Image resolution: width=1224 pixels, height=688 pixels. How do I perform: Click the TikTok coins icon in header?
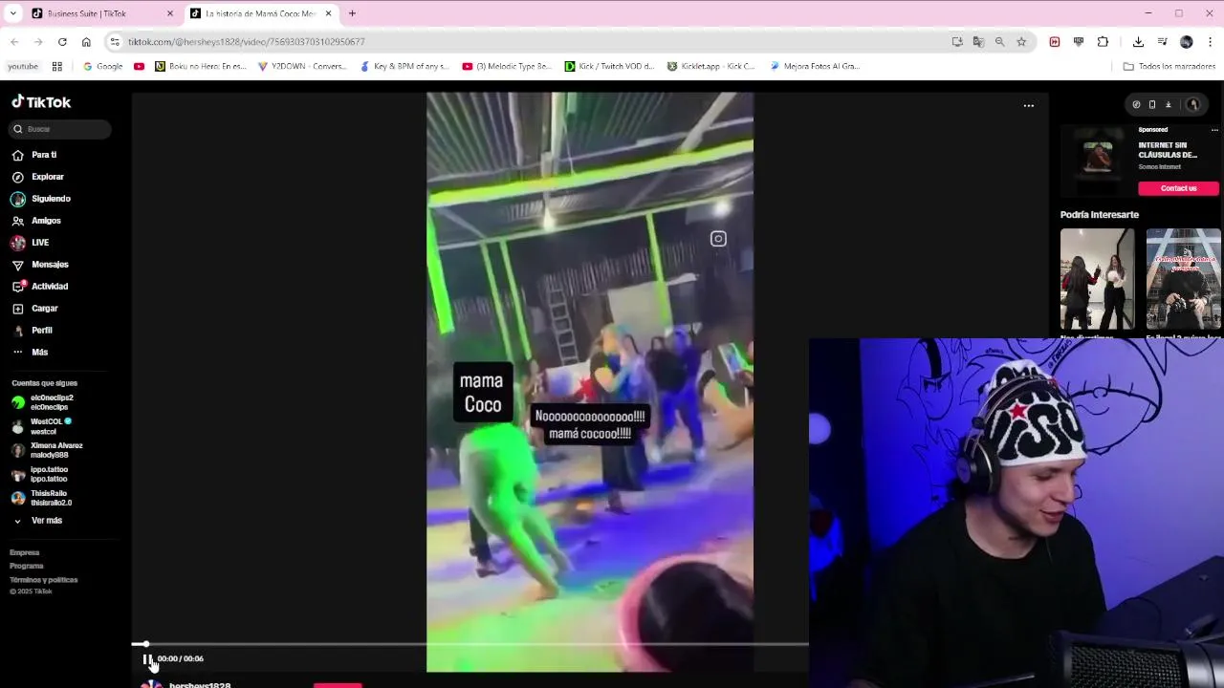[x=1136, y=105]
